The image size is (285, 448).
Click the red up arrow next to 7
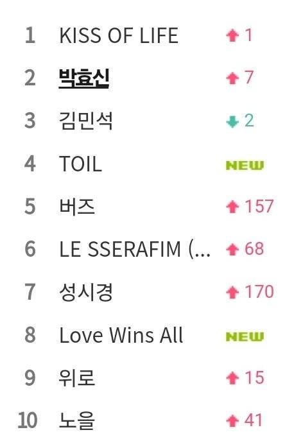click(232, 78)
